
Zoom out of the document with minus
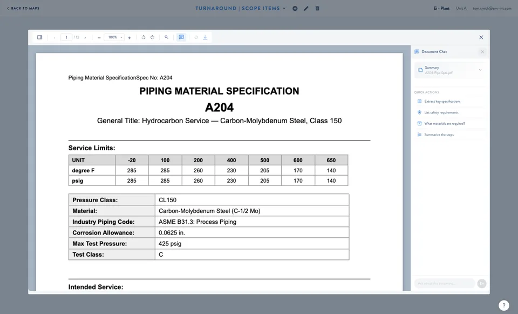[x=99, y=37]
